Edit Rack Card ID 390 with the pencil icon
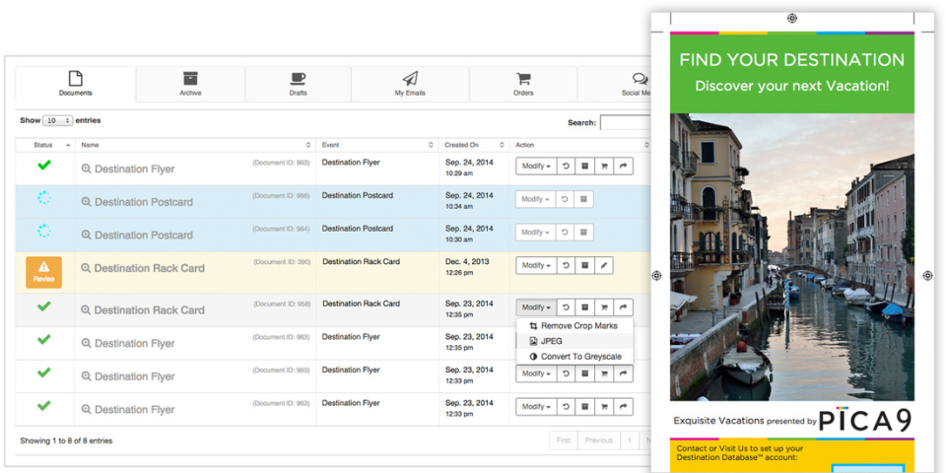The image size is (946, 473). point(604,265)
